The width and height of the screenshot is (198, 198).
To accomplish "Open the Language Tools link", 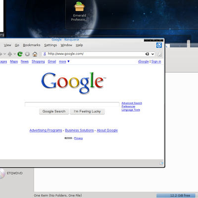I will tap(131, 110).
